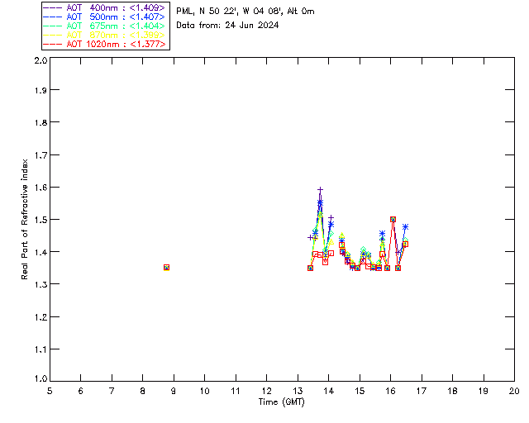Click the y-axis tick label '1.0'
Screen dimensions: 529x423
[41, 379]
